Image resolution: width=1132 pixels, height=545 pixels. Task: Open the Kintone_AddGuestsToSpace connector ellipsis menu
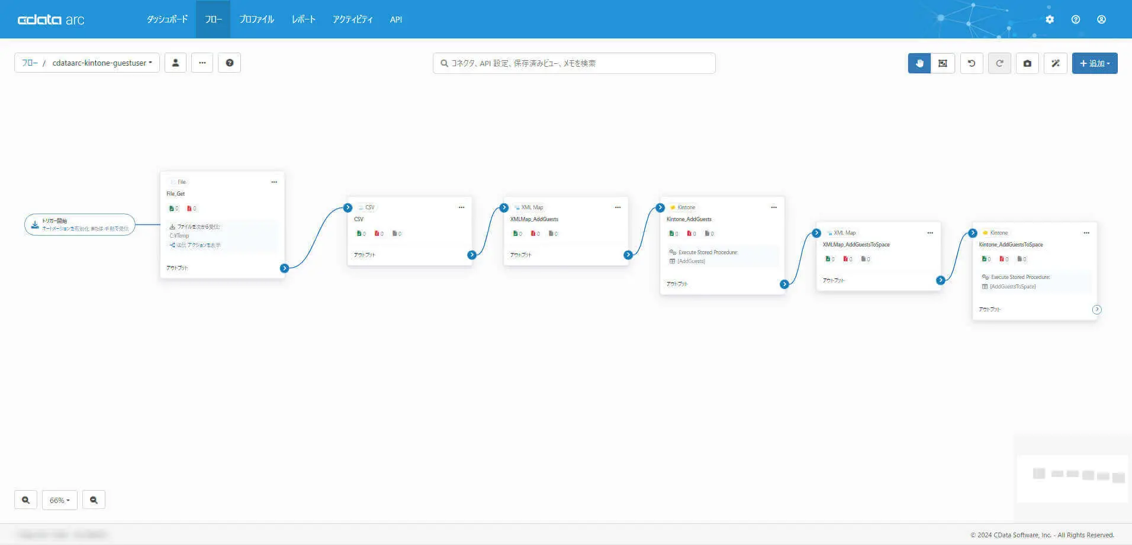coord(1086,233)
